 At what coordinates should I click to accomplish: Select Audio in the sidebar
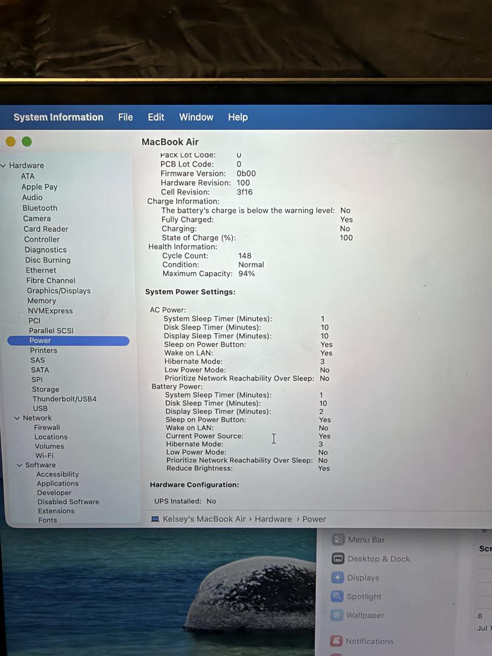32,197
